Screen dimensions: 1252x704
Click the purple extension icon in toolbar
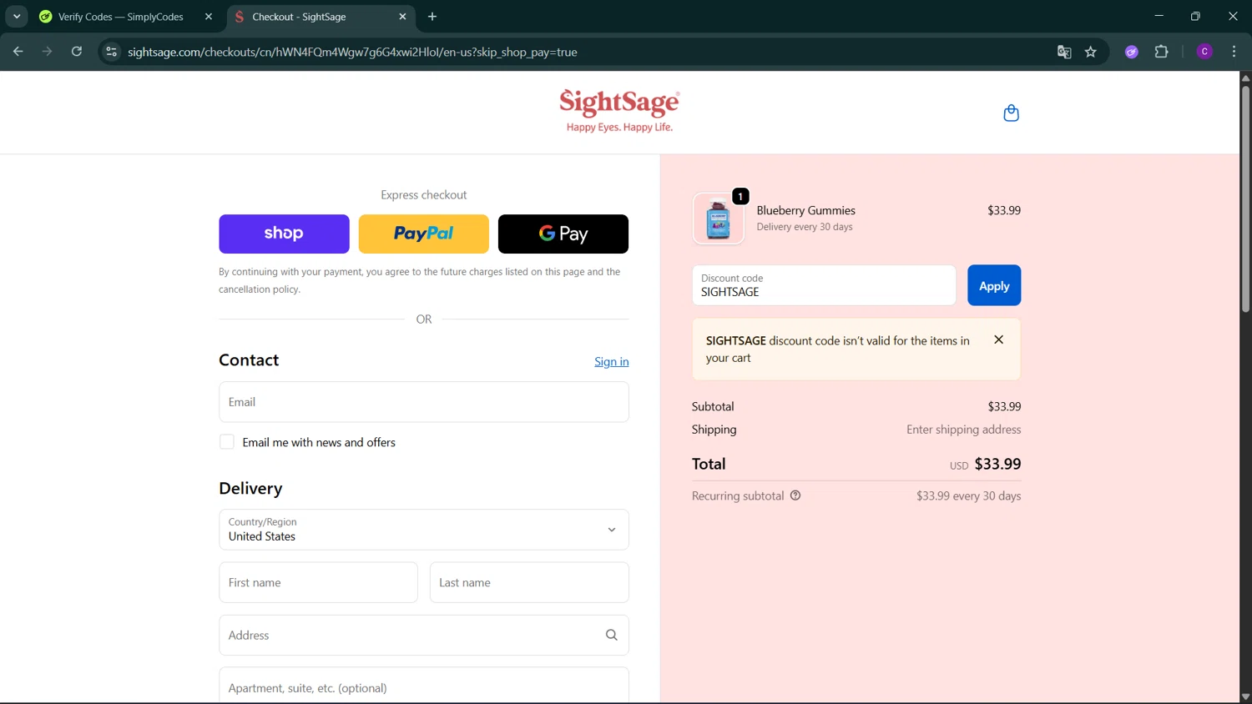[1132, 52]
